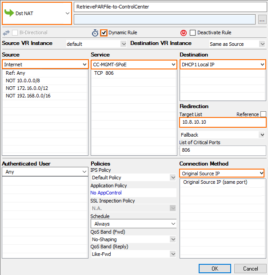Select 'Original Source IP (same port)' entry
This screenshot has height=275, width=268.
tap(223, 182)
